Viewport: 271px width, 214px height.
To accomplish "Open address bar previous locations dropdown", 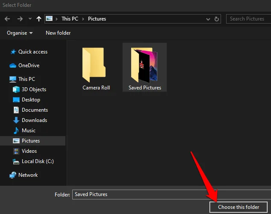I will 208,19.
